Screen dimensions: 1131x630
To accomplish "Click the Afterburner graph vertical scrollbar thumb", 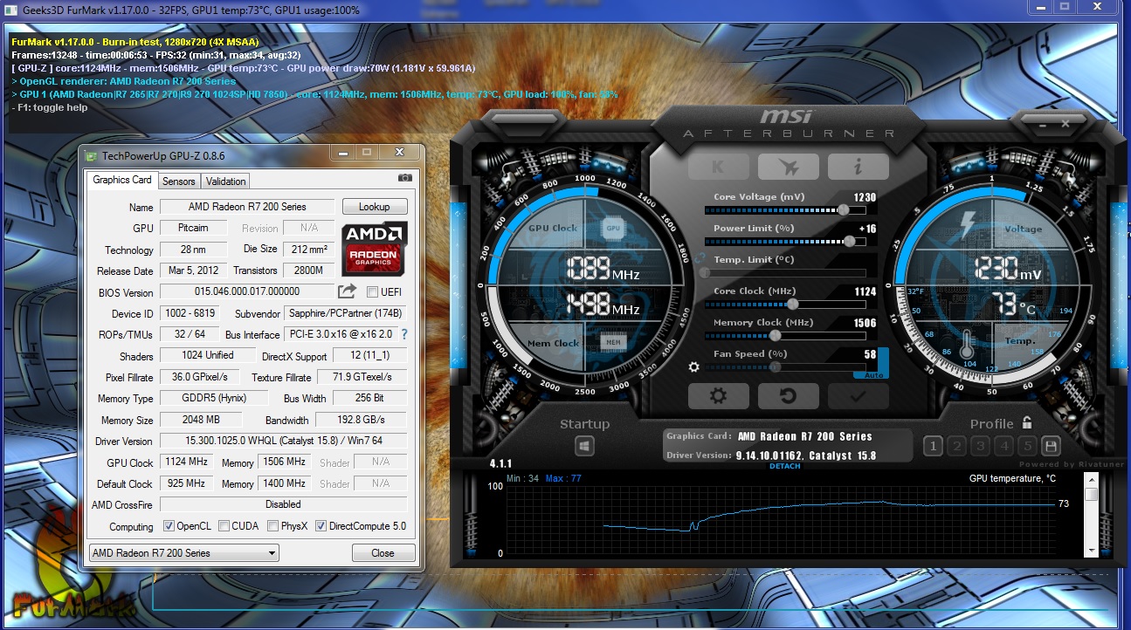I will click(1091, 494).
